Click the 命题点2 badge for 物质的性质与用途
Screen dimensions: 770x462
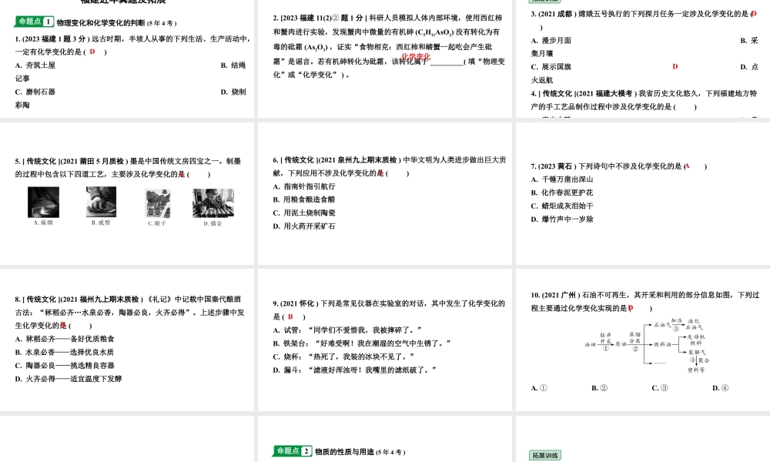(293, 452)
